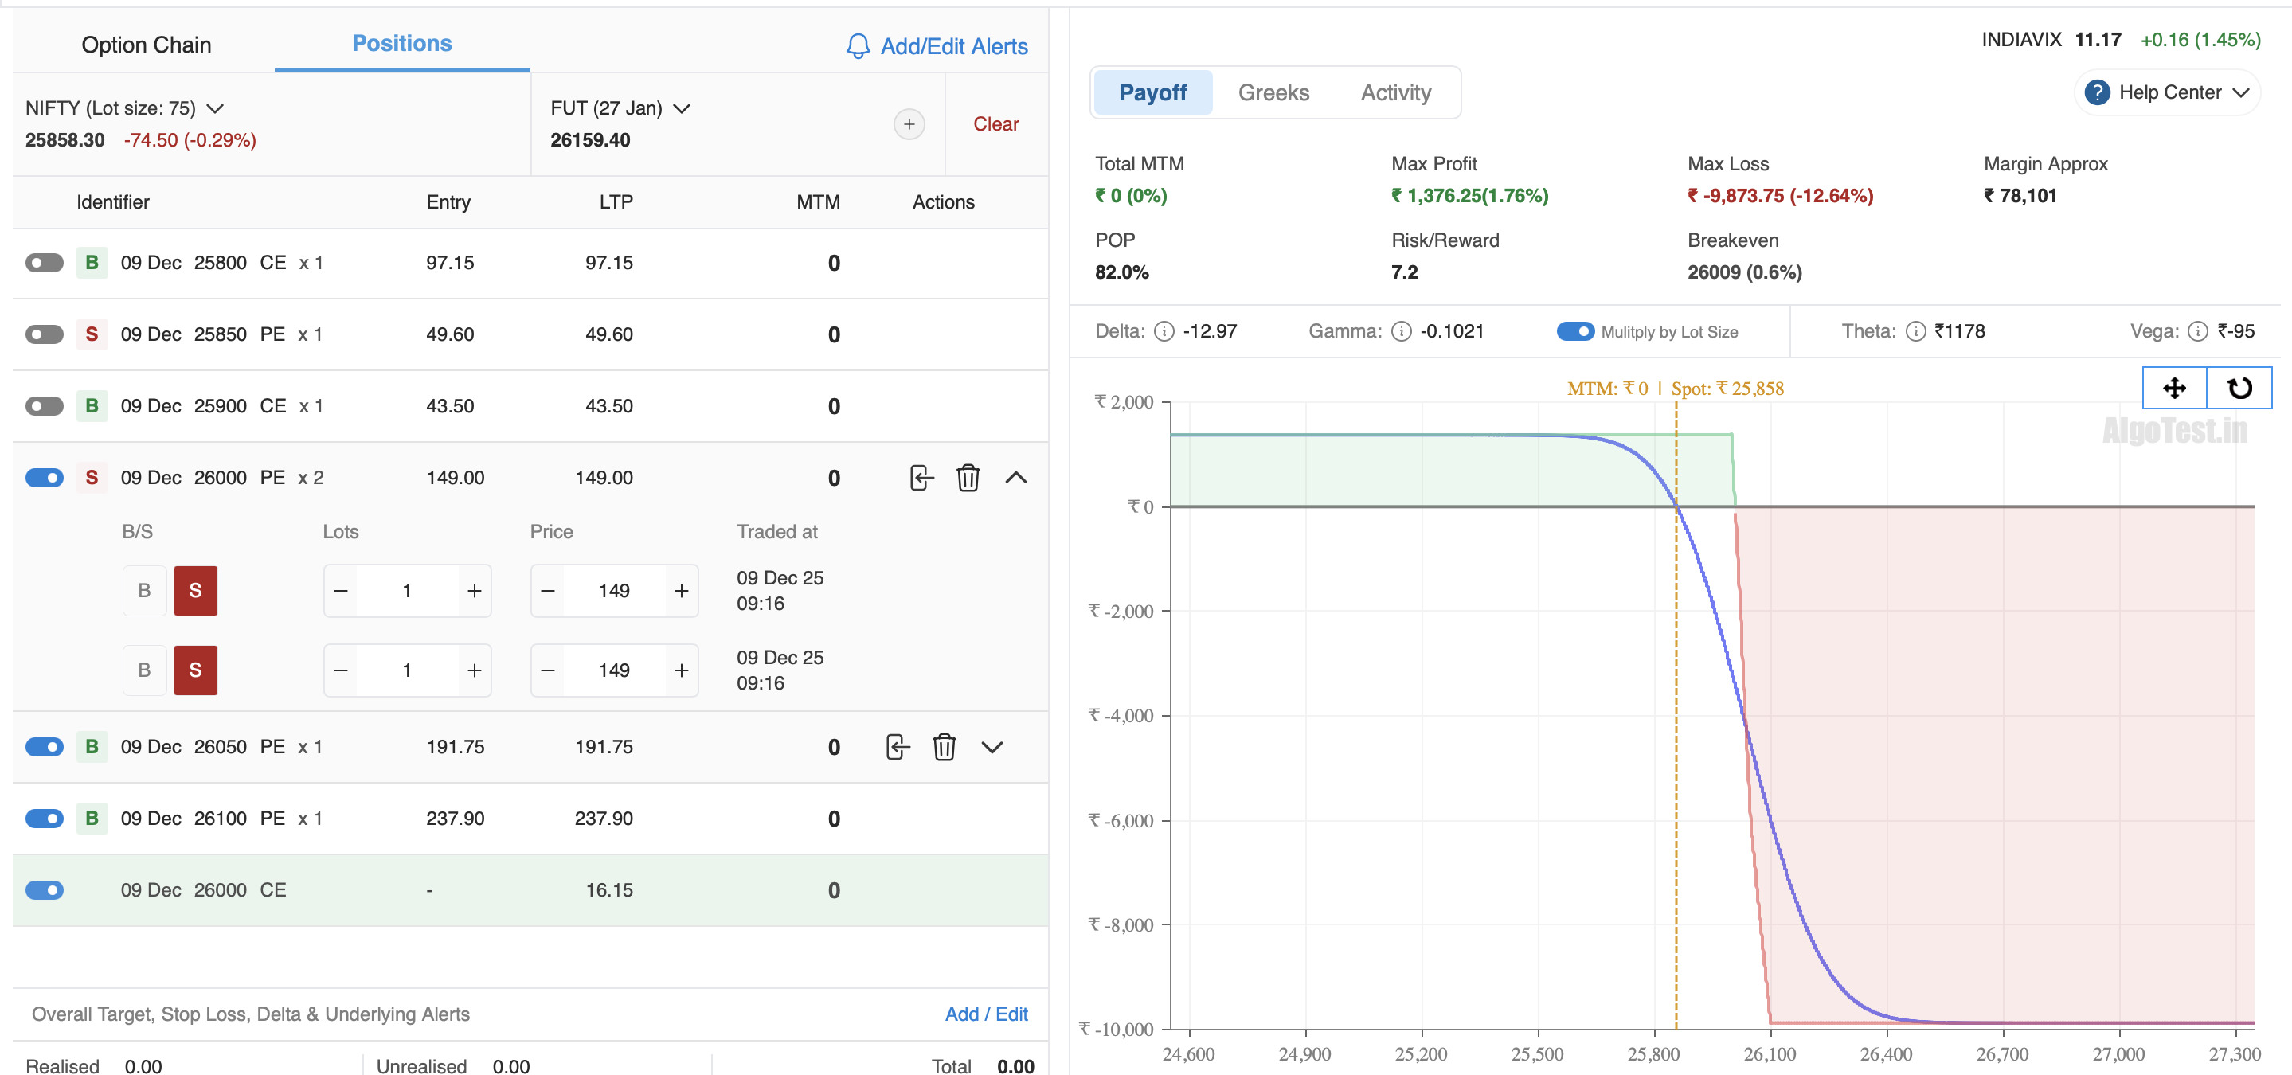Click Delta info icon

1164,332
